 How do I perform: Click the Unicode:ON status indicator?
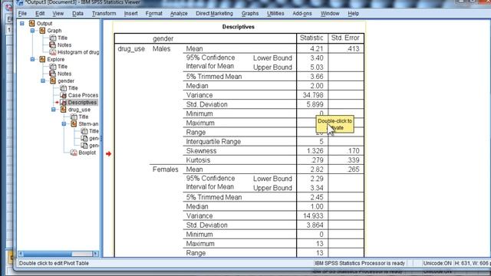coord(437,264)
